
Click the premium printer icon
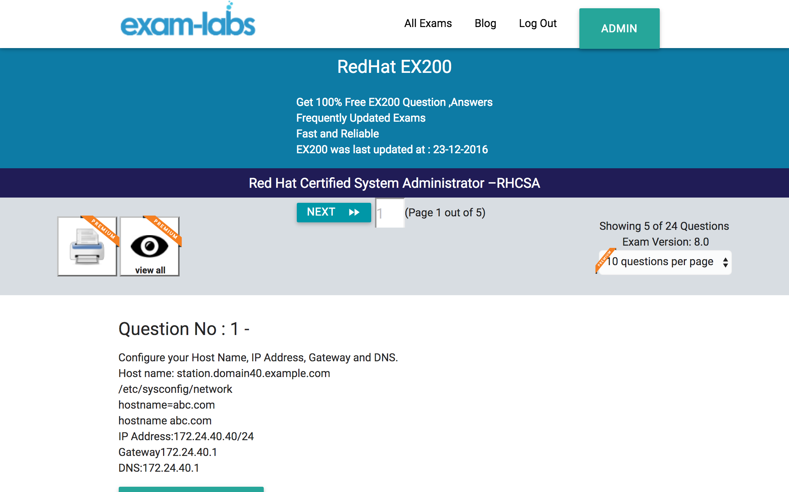(87, 246)
